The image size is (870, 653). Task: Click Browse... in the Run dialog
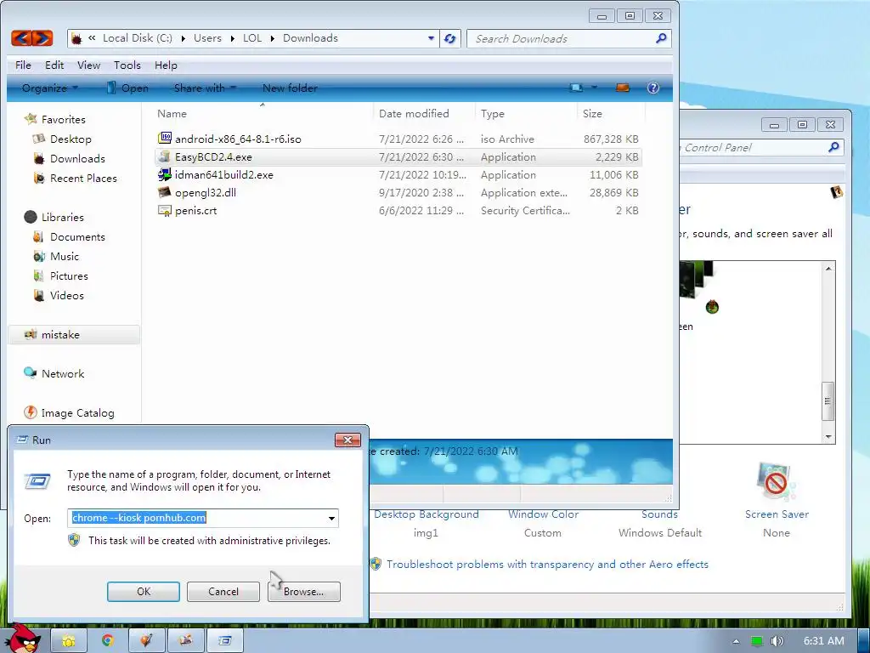(303, 592)
